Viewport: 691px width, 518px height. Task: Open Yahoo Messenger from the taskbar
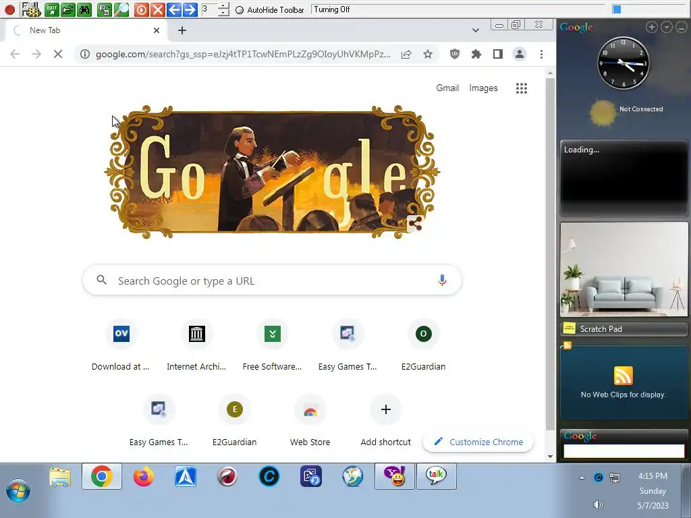point(394,476)
